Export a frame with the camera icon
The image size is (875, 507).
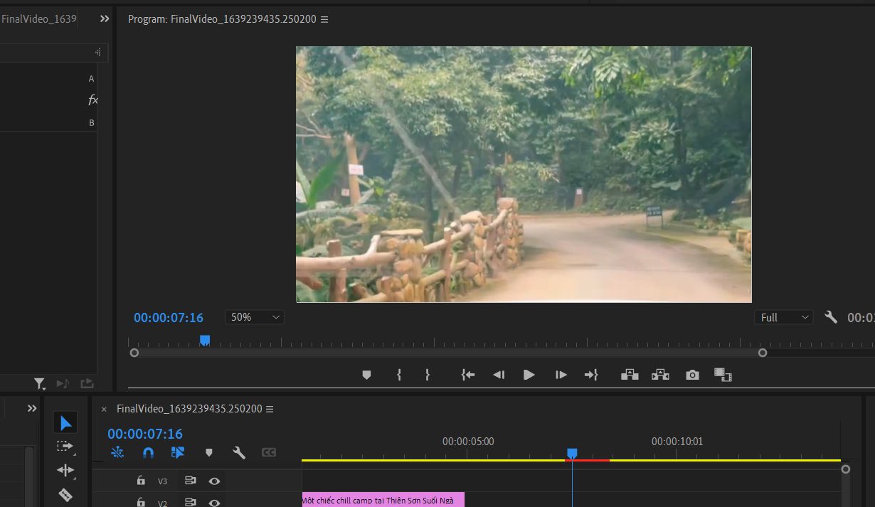(692, 375)
